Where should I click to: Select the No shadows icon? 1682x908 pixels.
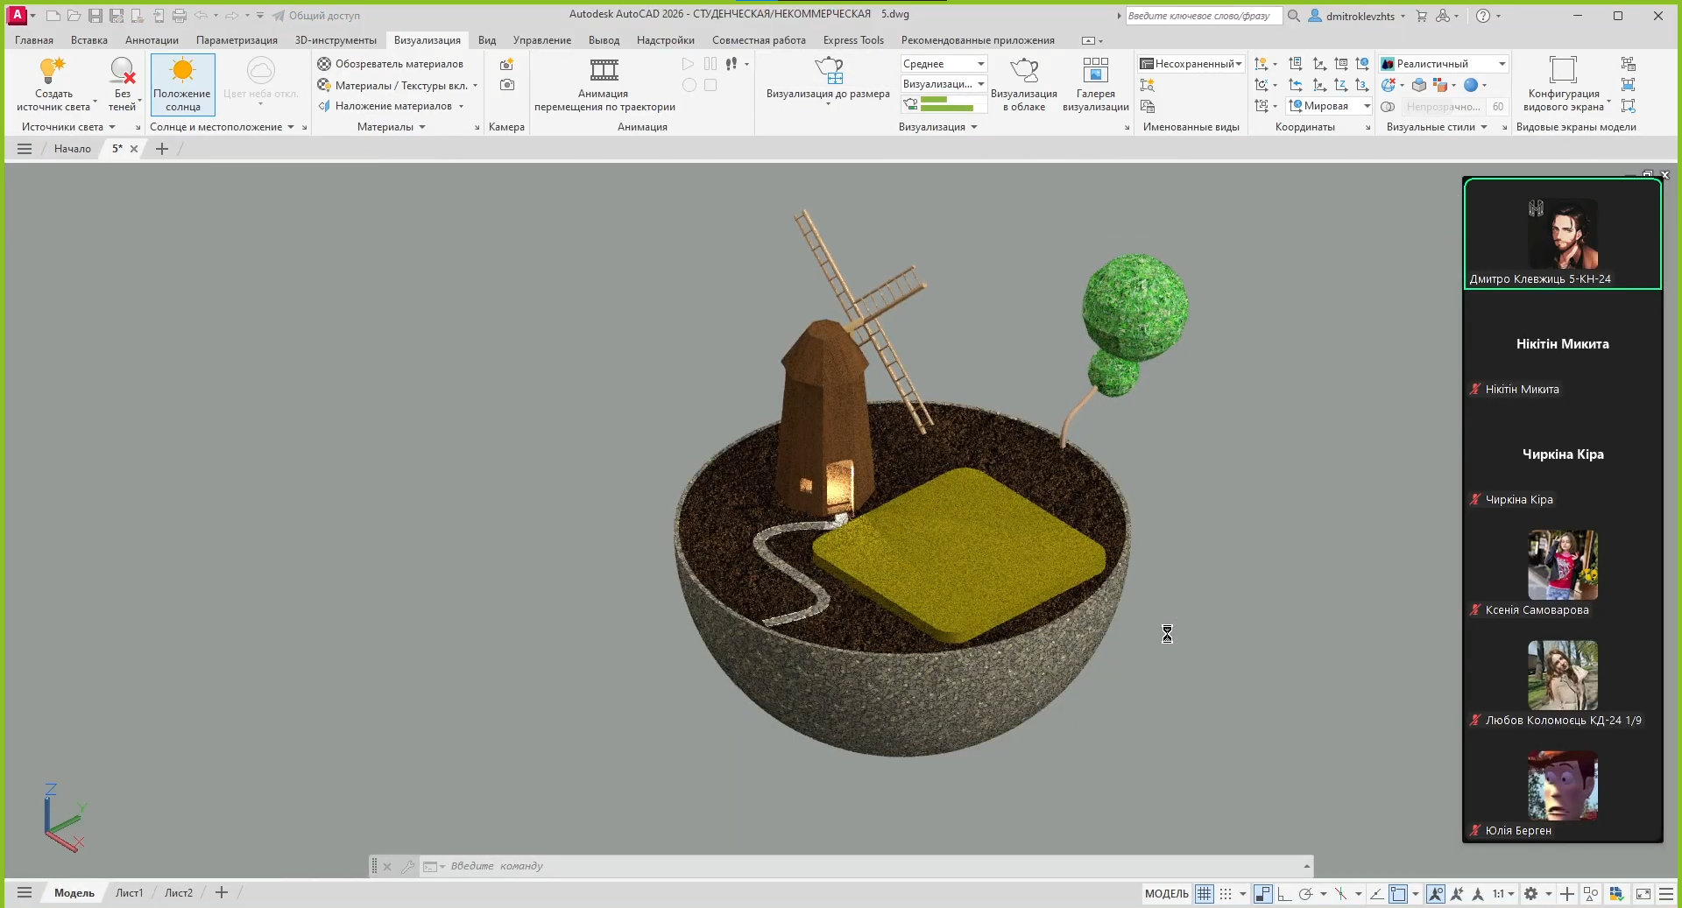click(122, 71)
